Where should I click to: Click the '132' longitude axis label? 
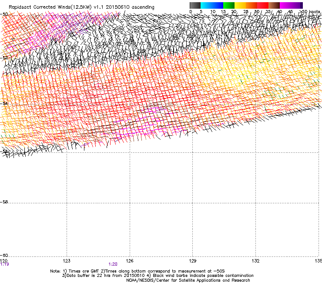tap(256, 261)
